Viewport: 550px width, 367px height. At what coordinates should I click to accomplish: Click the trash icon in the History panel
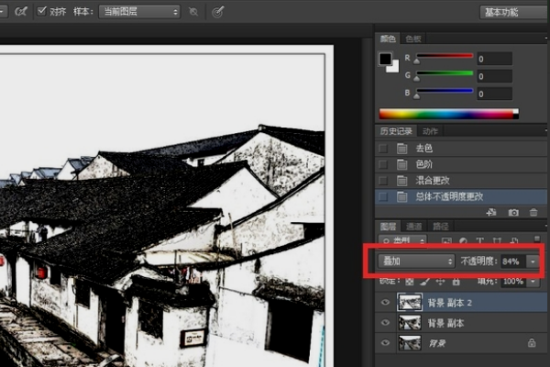[x=533, y=212]
